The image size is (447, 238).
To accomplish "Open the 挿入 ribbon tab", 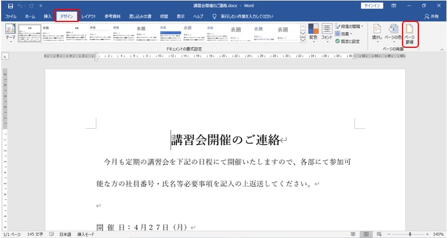I will pos(47,17).
